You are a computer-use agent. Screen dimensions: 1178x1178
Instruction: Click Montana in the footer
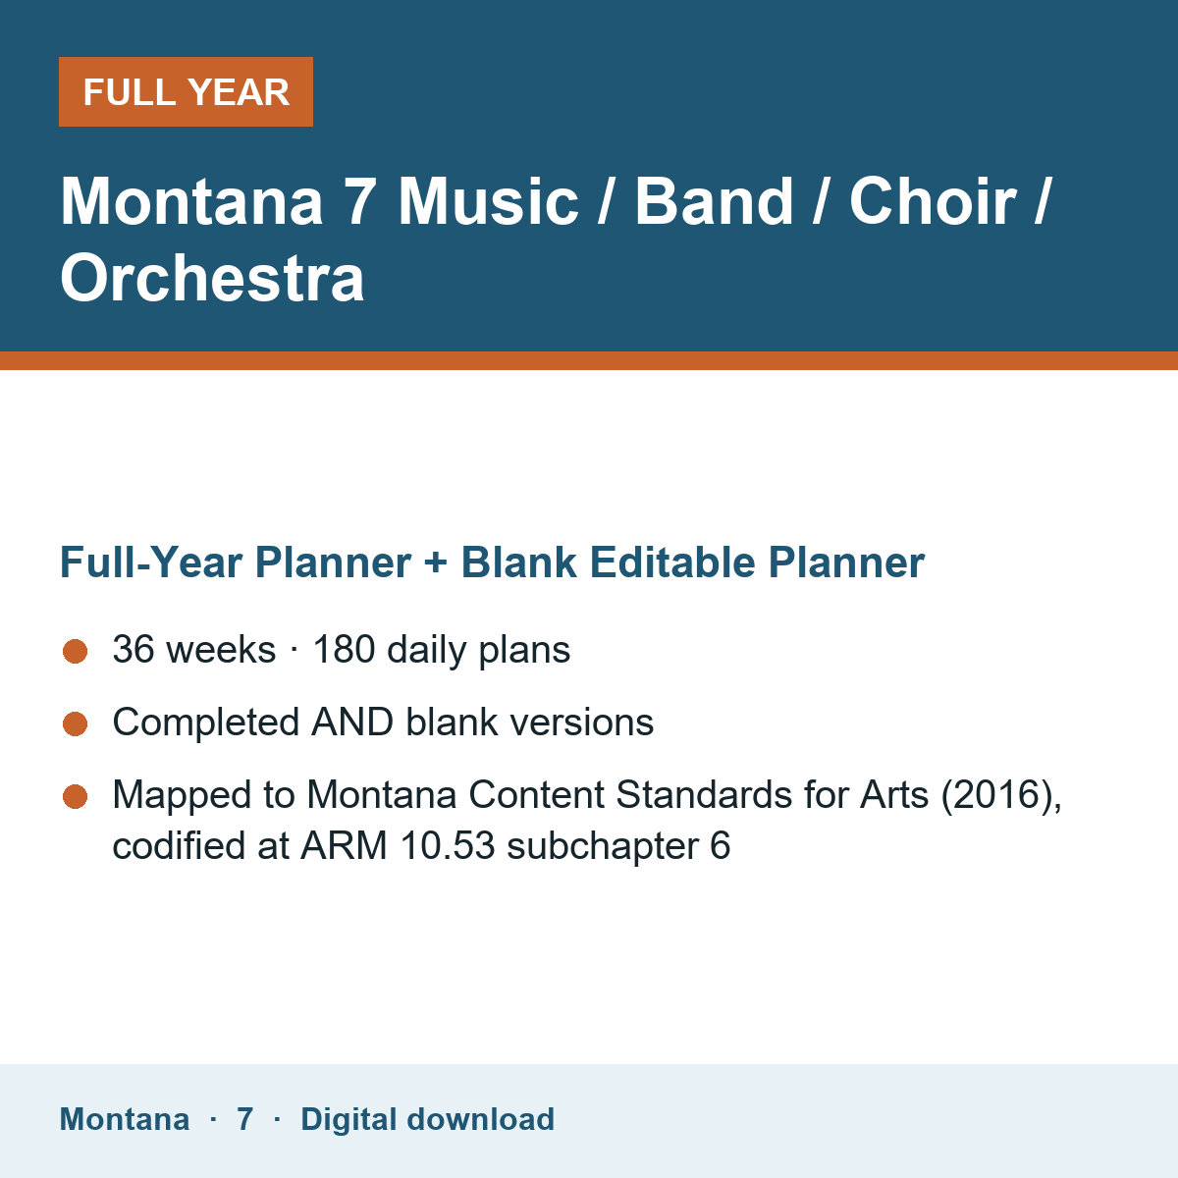[x=125, y=1119]
